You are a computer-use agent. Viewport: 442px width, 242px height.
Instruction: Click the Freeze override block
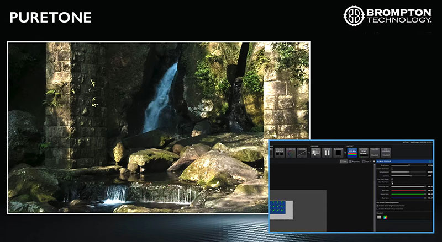point(327,153)
